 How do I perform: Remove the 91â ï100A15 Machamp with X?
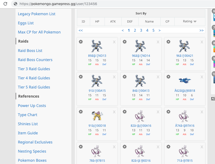114,77
